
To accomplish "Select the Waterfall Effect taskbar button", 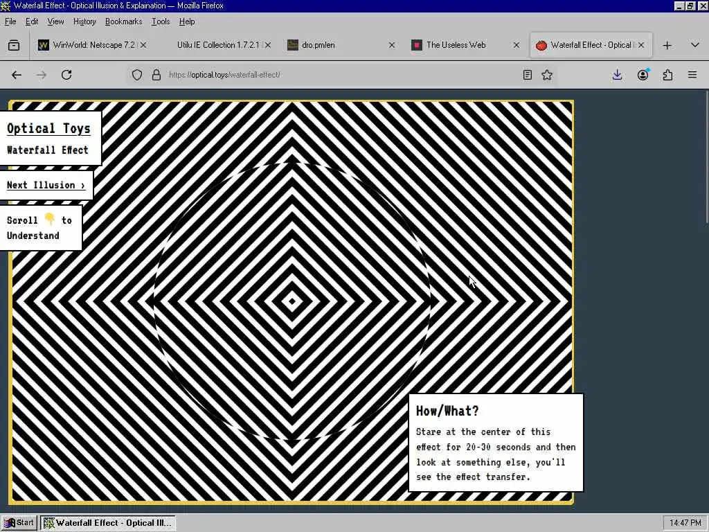I will pyautogui.click(x=107, y=523).
